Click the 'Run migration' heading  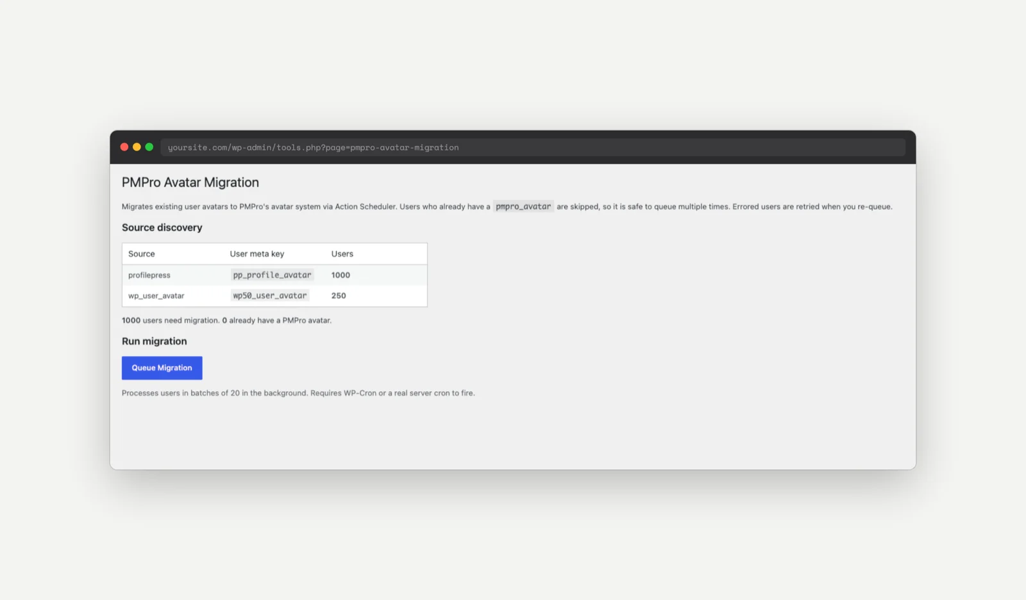tap(154, 341)
